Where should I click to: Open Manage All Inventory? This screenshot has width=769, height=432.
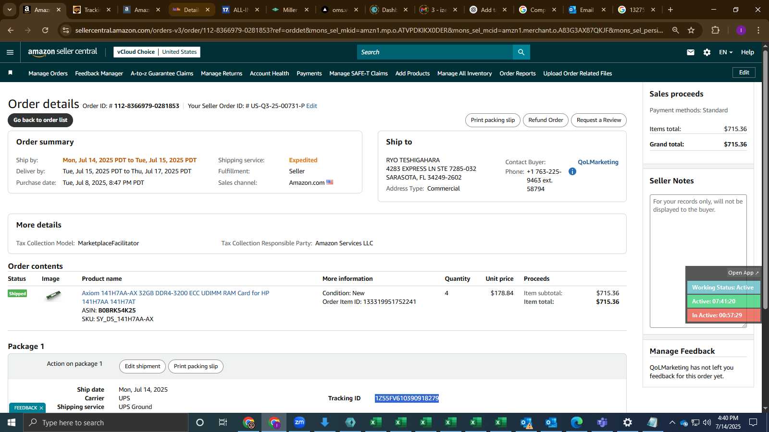click(x=464, y=73)
